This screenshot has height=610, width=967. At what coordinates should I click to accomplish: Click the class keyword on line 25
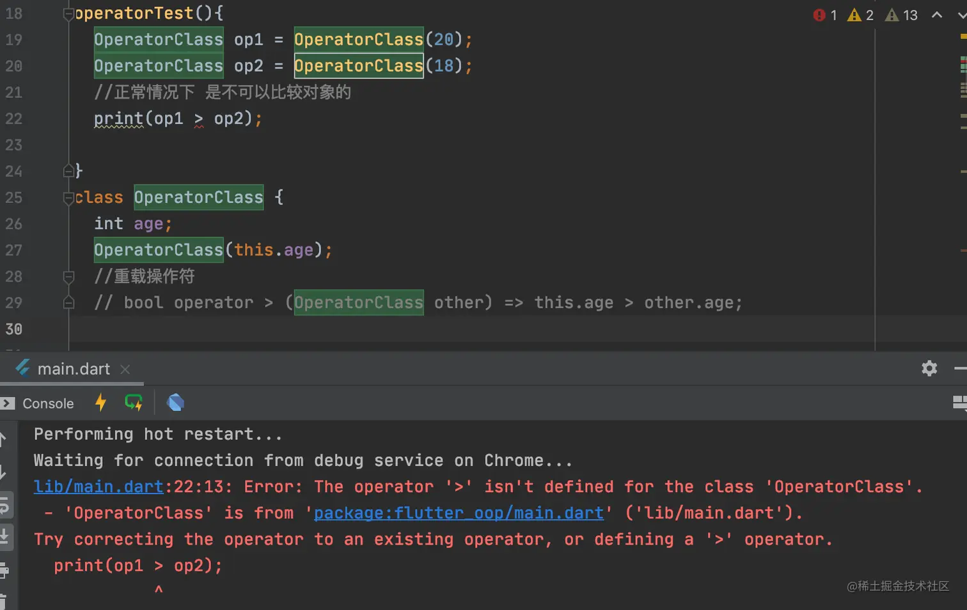[99, 197]
